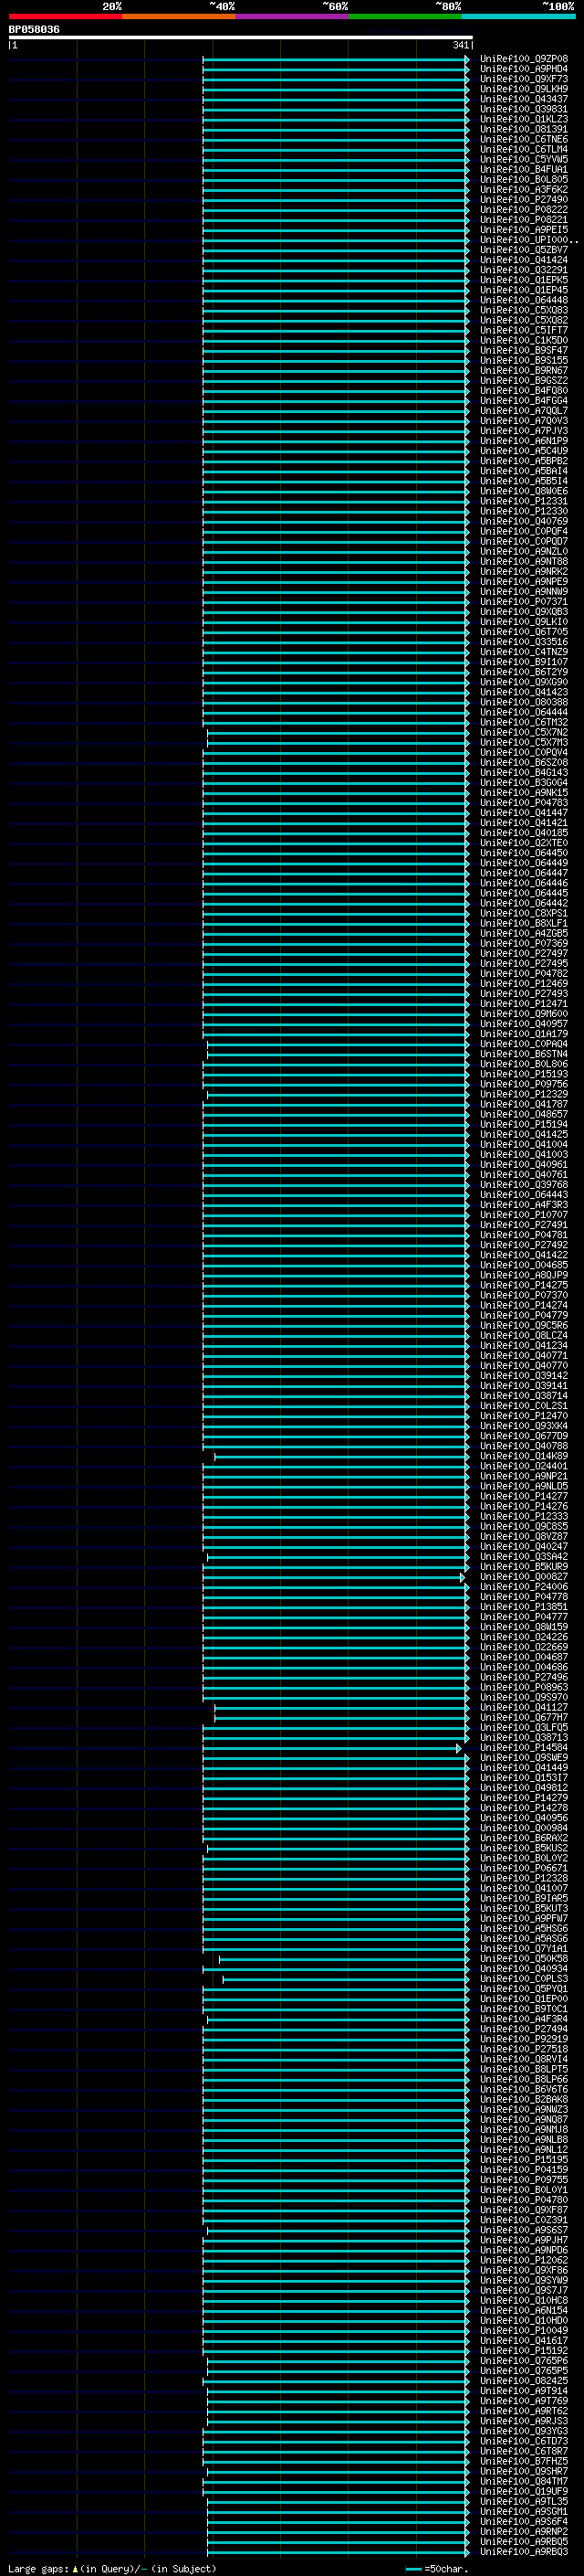Click the white query sequence bar
The image size is (584, 2576).
[x=241, y=37]
